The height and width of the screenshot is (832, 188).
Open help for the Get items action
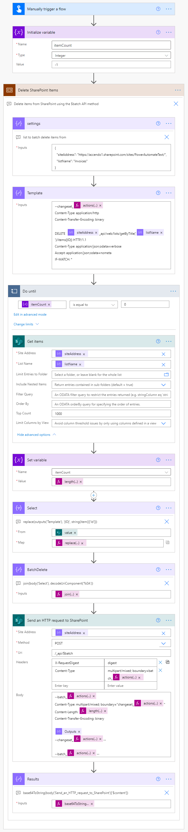(158, 341)
